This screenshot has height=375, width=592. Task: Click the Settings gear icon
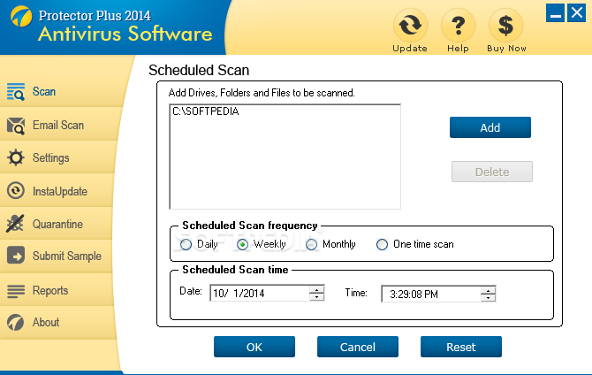click(16, 157)
